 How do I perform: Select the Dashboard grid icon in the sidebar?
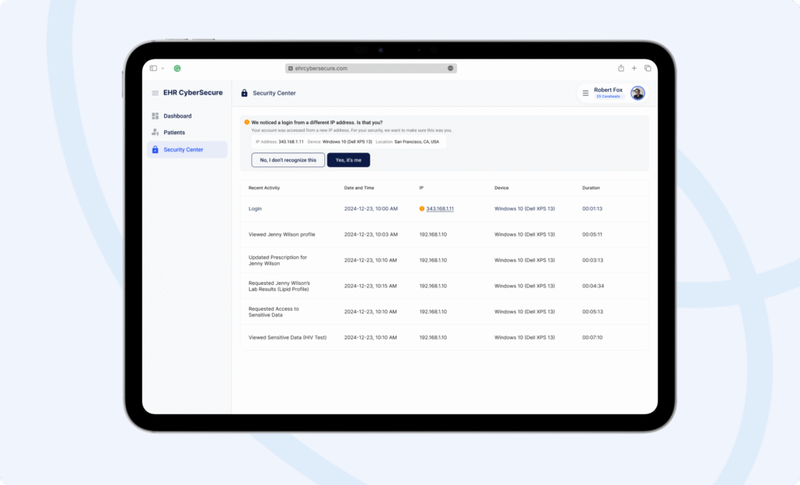(x=154, y=116)
